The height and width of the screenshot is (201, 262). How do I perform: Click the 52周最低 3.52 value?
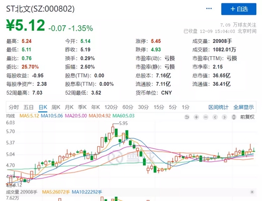(x=96, y=93)
